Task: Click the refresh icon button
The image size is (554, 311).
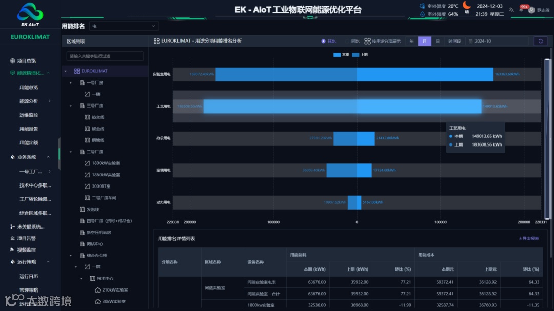Action: (541, 42)
